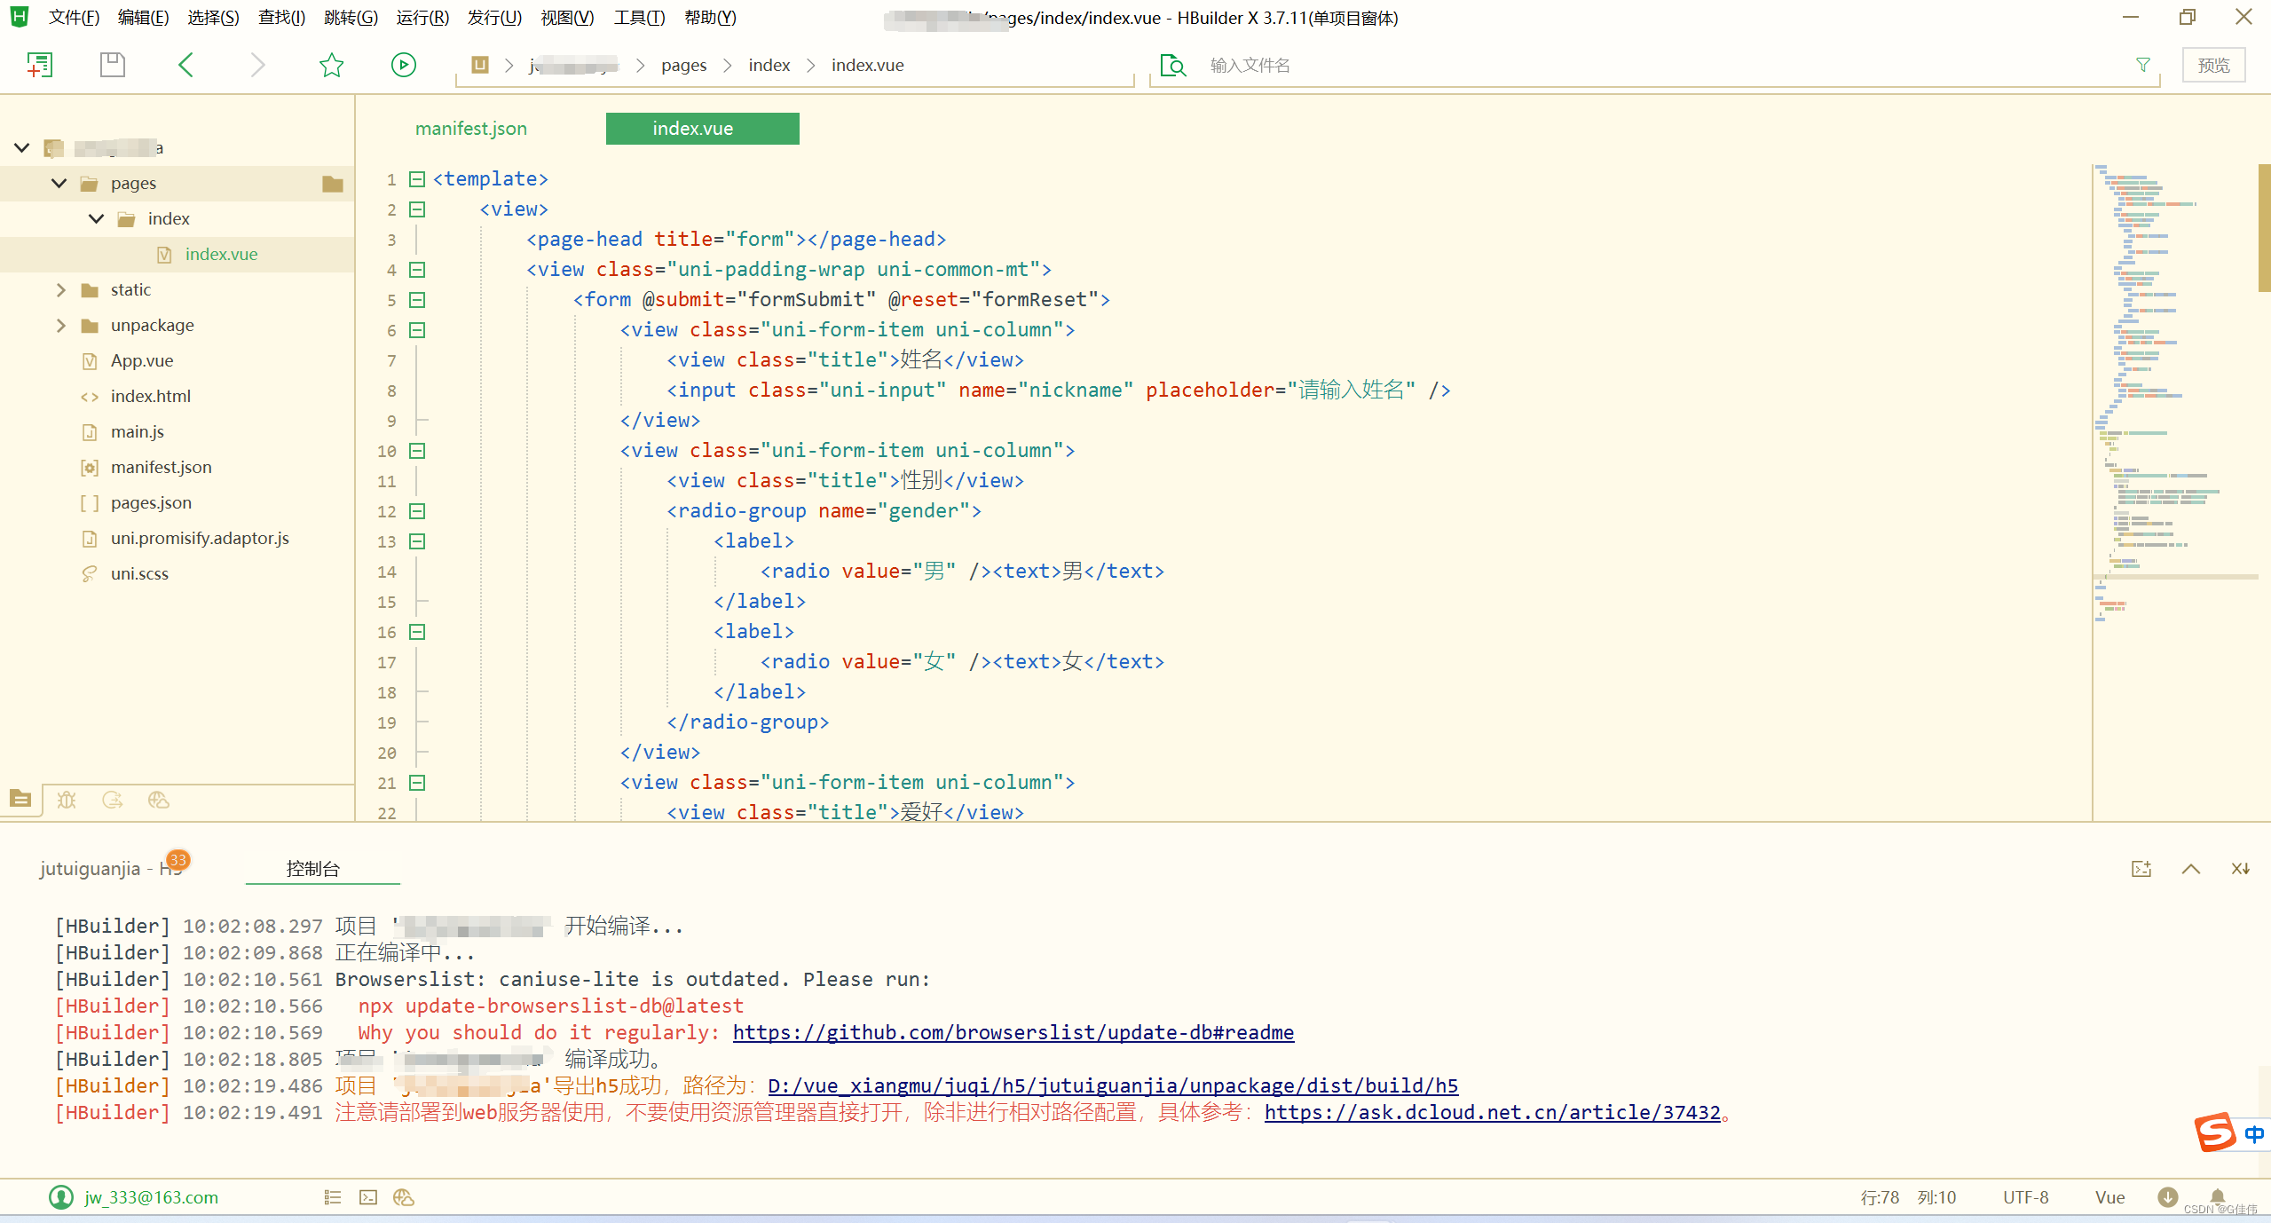
Task: Open the ask.dcloud.net.cn article link
Action: pos(1492,1112)
